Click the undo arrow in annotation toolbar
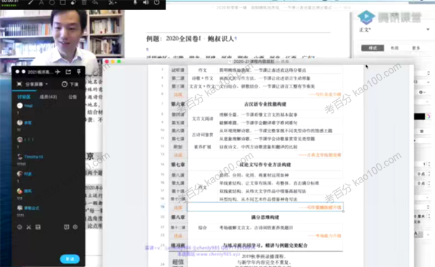The image size is (435, 267). (95, 2)
